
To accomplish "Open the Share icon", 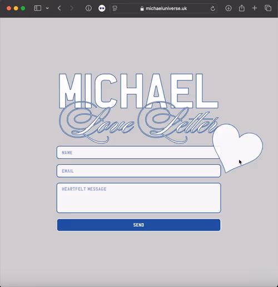I will point(242,8).
